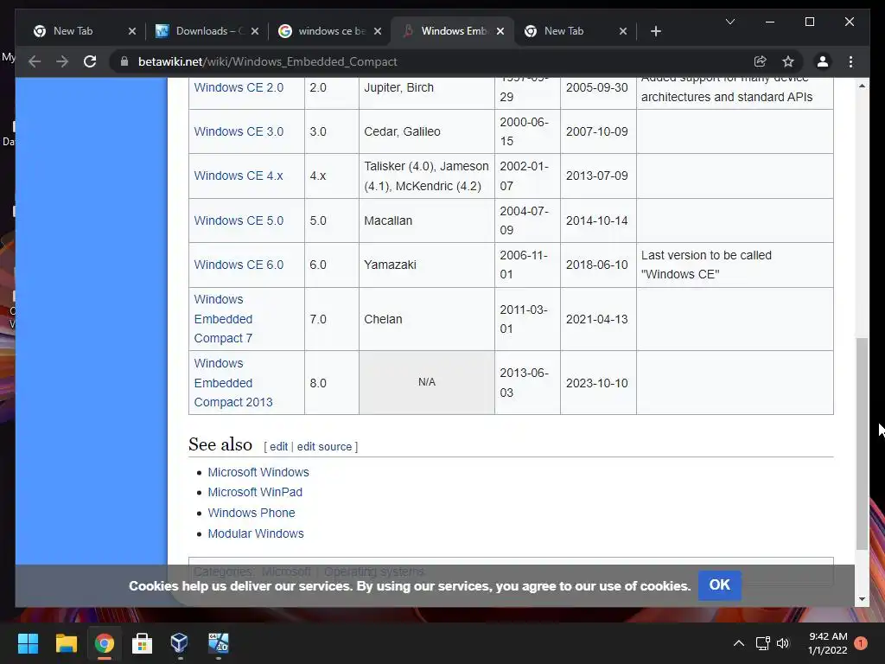
Task: Follow the Windows Phone link
Action: click(x=251, y=513)
